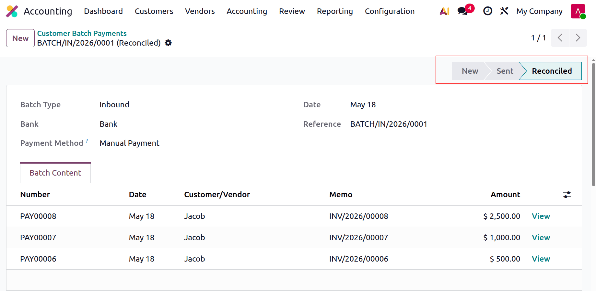Click the Reference value BATCH/IN/2026/0001
The height and width of the screenshot is (291, 596).
click(x=389, y=124)
